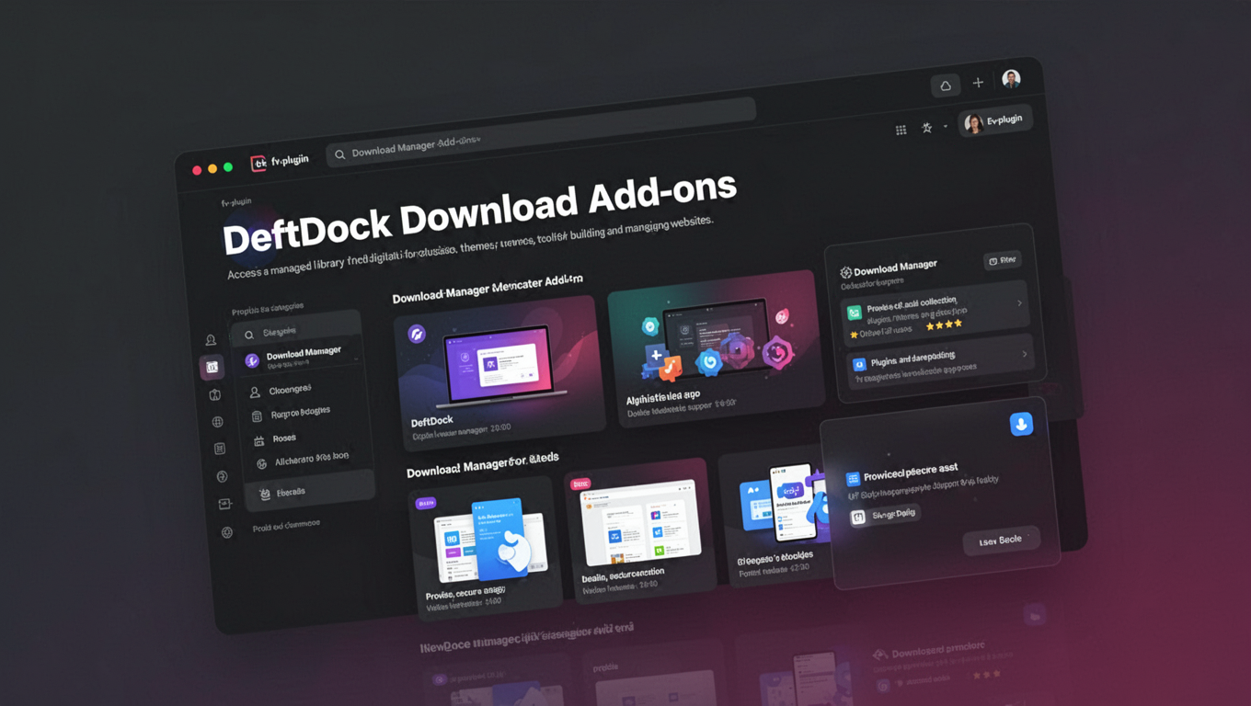Select the user profile icon atop the sidebar
Image resolution: width=1251 pixels, height=706 pixels.
pyautogui.click(x=211, y=339)
